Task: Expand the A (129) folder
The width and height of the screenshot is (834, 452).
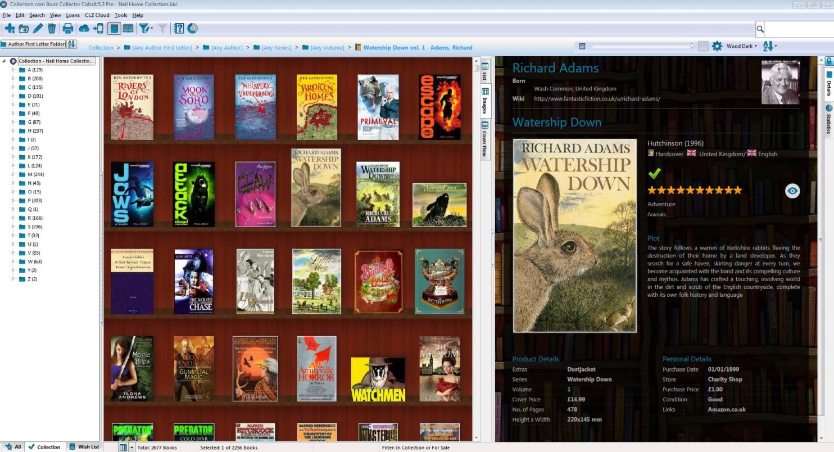Action: point(13,70)
